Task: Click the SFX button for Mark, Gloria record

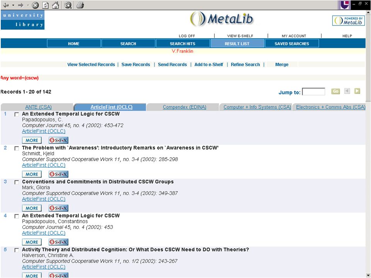Action: (58, 208)
